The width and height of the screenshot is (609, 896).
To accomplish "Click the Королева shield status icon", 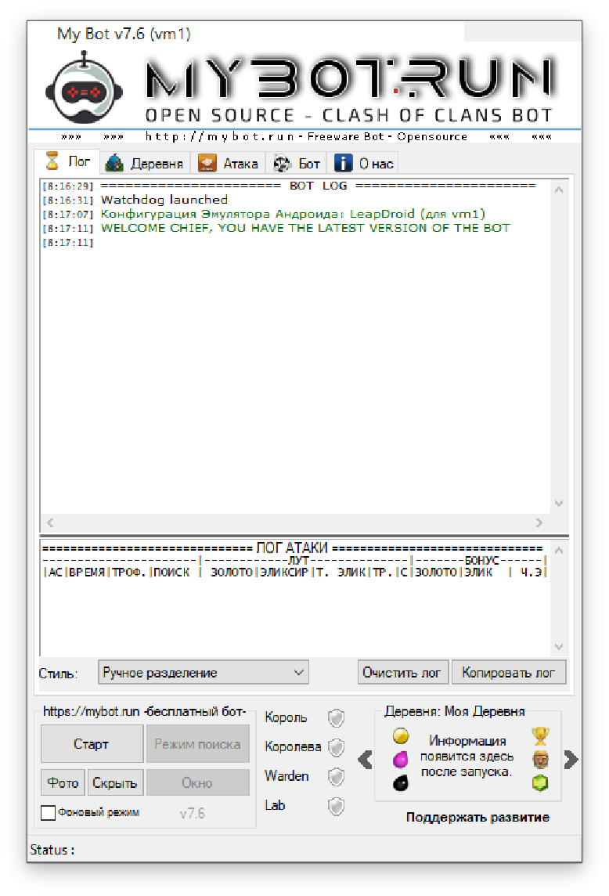I will (x=337, y=747).
